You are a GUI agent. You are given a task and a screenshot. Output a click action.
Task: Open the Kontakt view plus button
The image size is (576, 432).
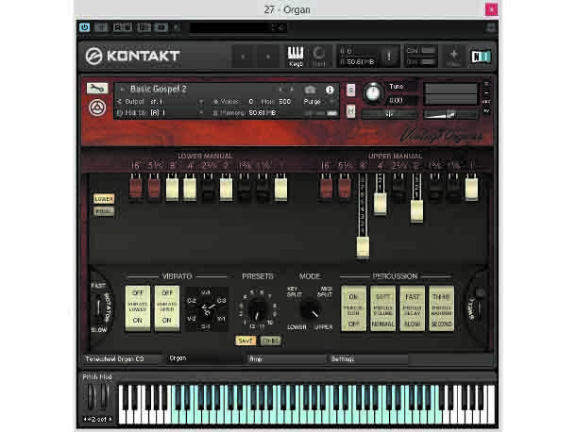click(453, 57)
